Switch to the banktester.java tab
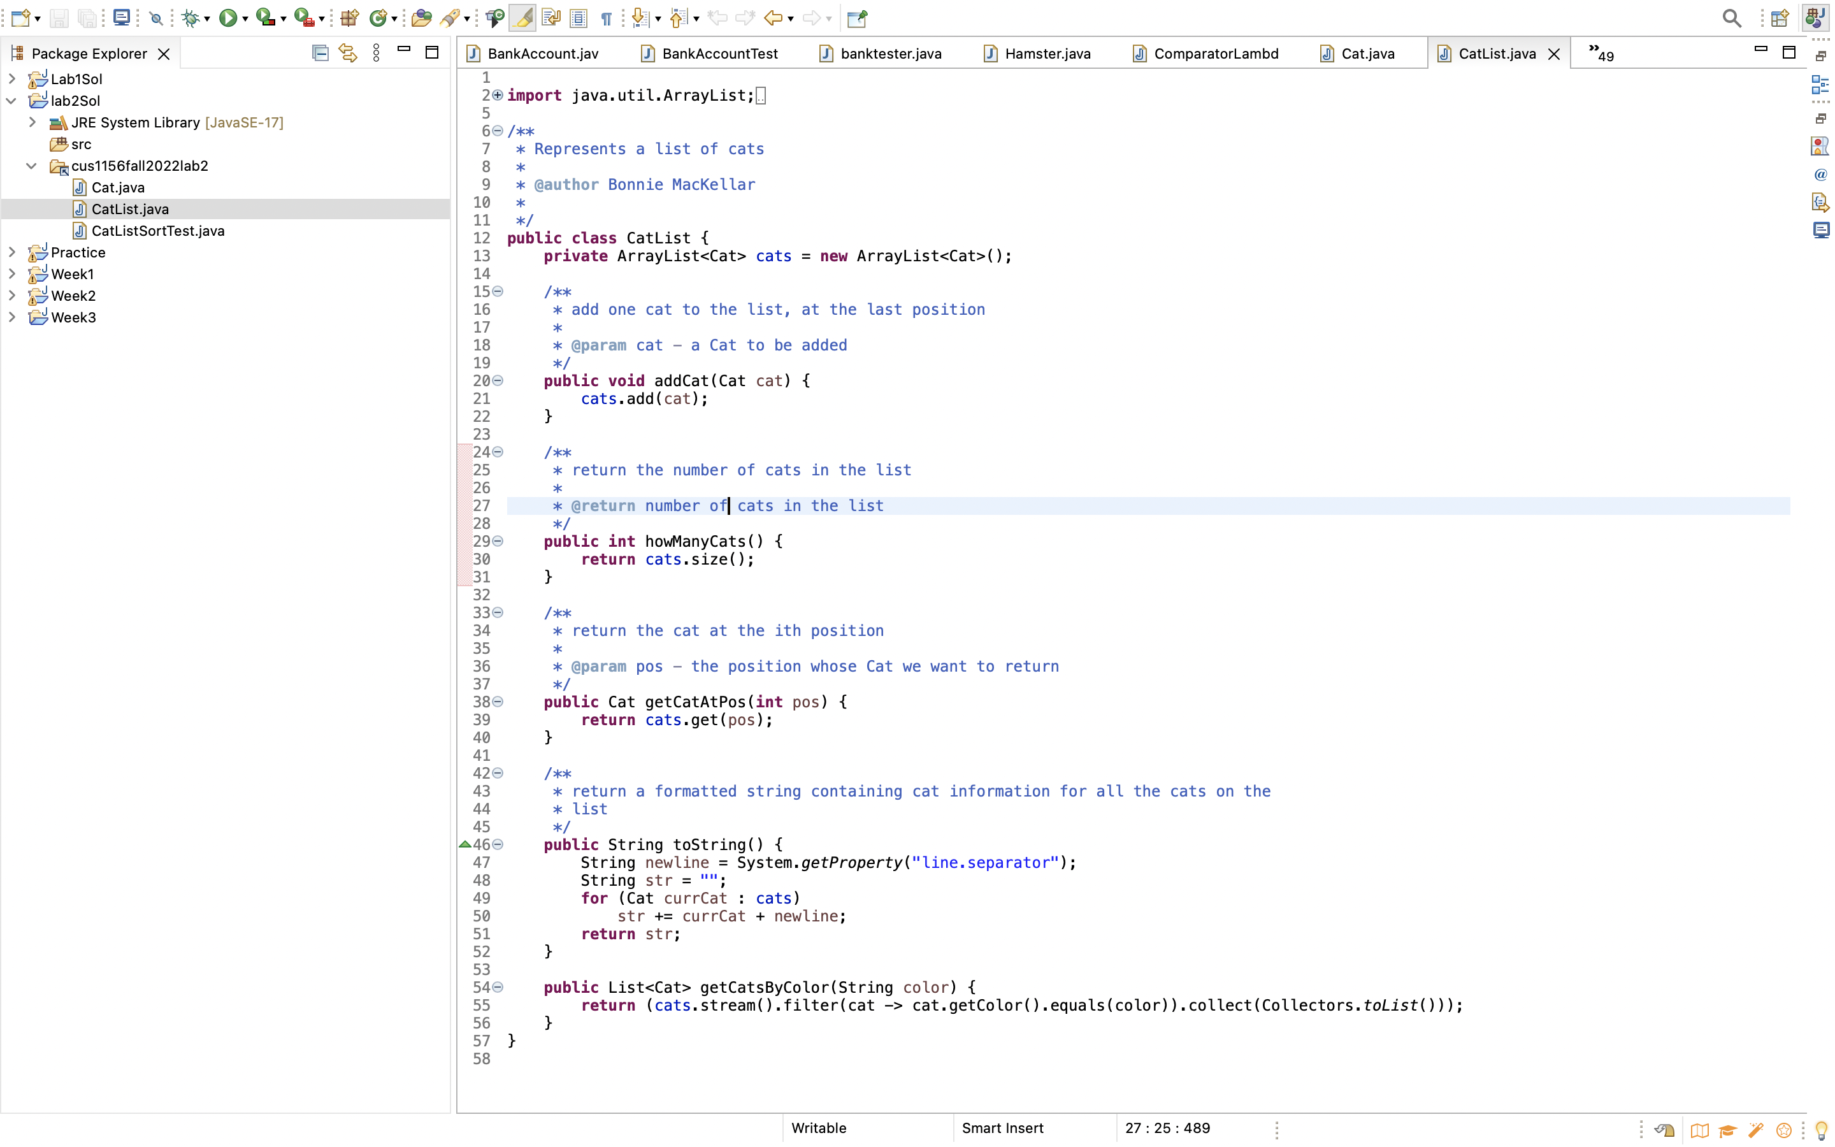Screen dimensions: 1835x1147 891,53
